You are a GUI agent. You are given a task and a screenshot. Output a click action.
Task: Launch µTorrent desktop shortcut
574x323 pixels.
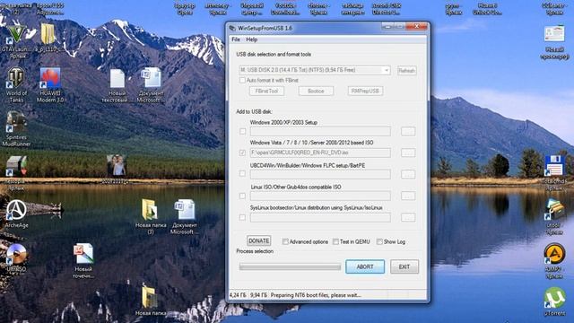click(x=554, y=297)
